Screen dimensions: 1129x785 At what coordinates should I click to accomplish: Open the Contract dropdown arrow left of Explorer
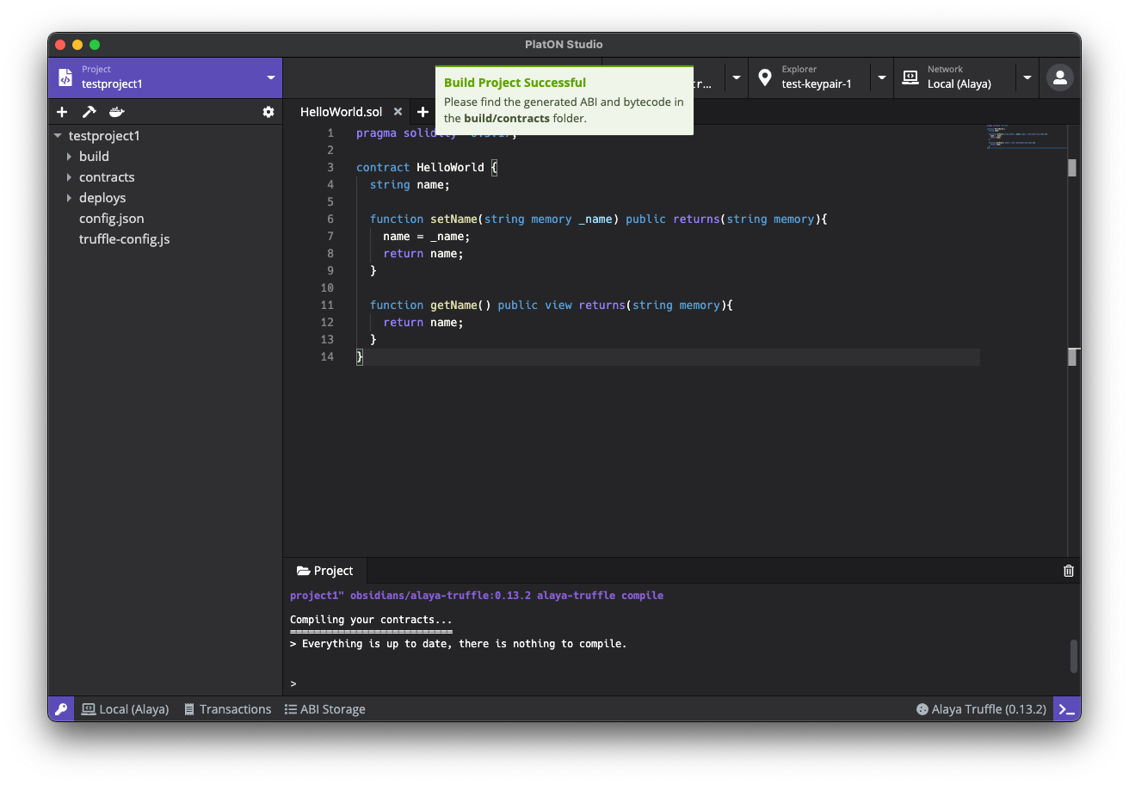737,77
